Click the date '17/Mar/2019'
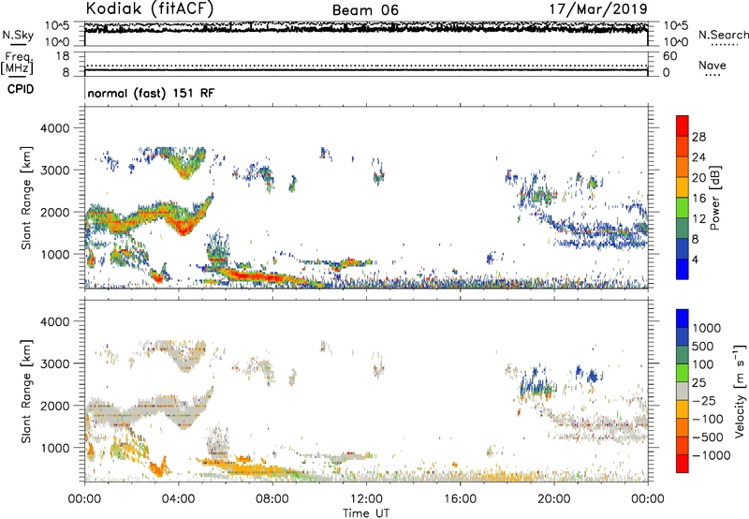This screenshot has height=519, width=749. click(x=598, y=8)
